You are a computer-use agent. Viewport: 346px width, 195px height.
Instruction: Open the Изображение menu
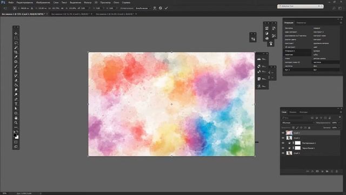(43, 3)
